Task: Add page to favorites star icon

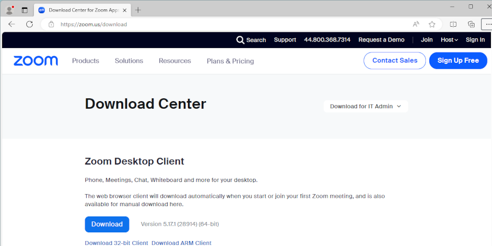Action: tap(432, 24)
